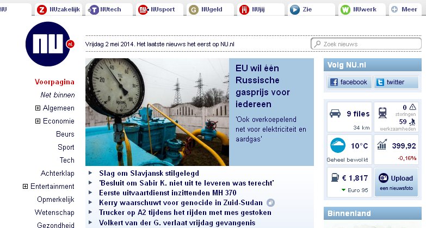Expand the Algemeen category

tap(38, 108)
